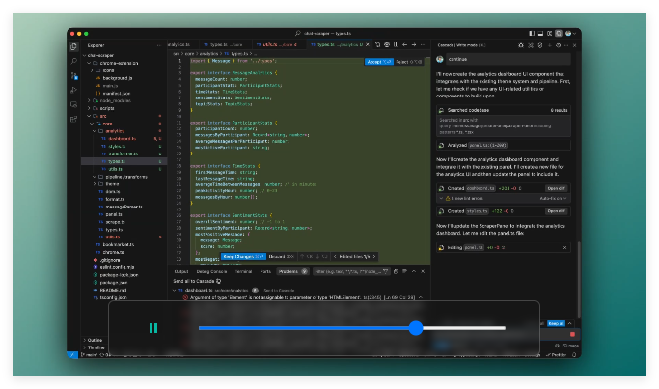Collapse the analytics folder in src/core
Image resolution: width=659 pixels, height=389 pixels.
(x=95, y=131)
